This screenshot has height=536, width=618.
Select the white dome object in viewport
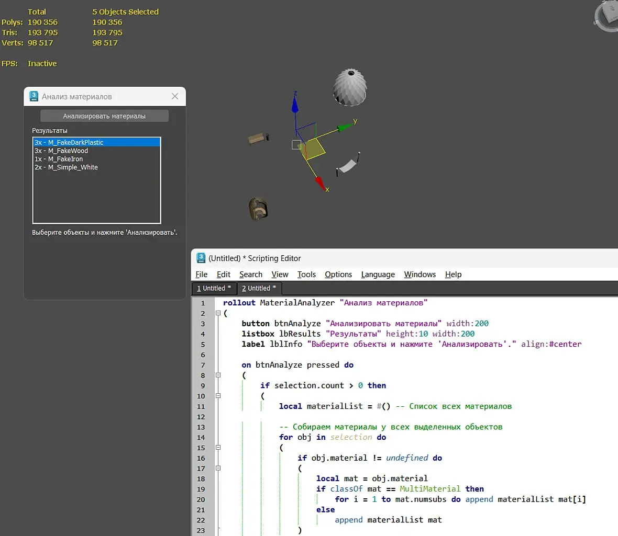(350, 87)
